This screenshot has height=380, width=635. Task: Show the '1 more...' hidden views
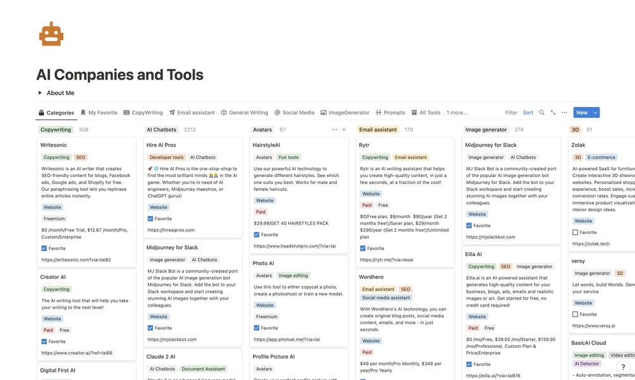[457, 113]
